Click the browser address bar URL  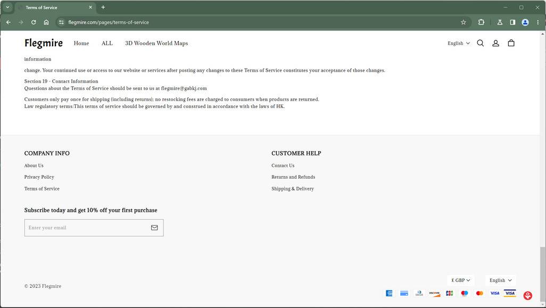coord(109,22)
